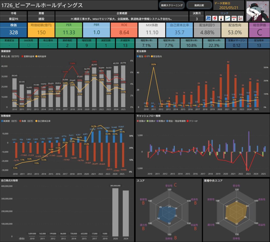Select the 自己資本比率 card showing 35.7

click(179, 30)
